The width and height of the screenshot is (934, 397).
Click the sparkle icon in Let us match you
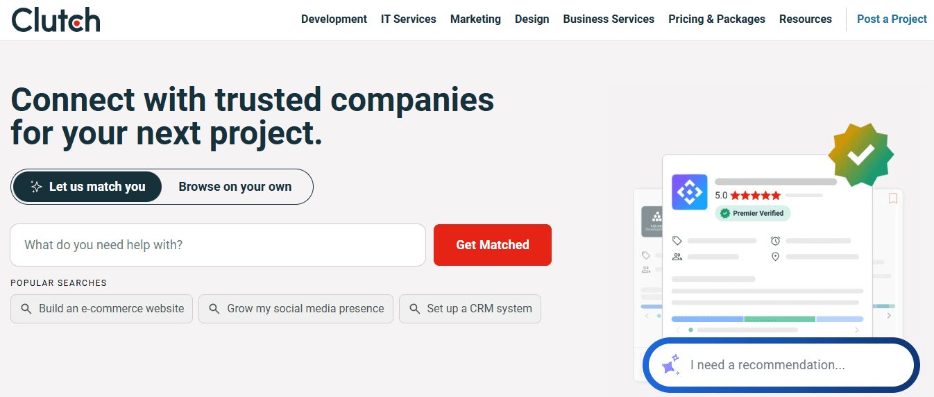37,187
